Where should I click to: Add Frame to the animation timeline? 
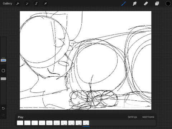click(x=148, y=117)
